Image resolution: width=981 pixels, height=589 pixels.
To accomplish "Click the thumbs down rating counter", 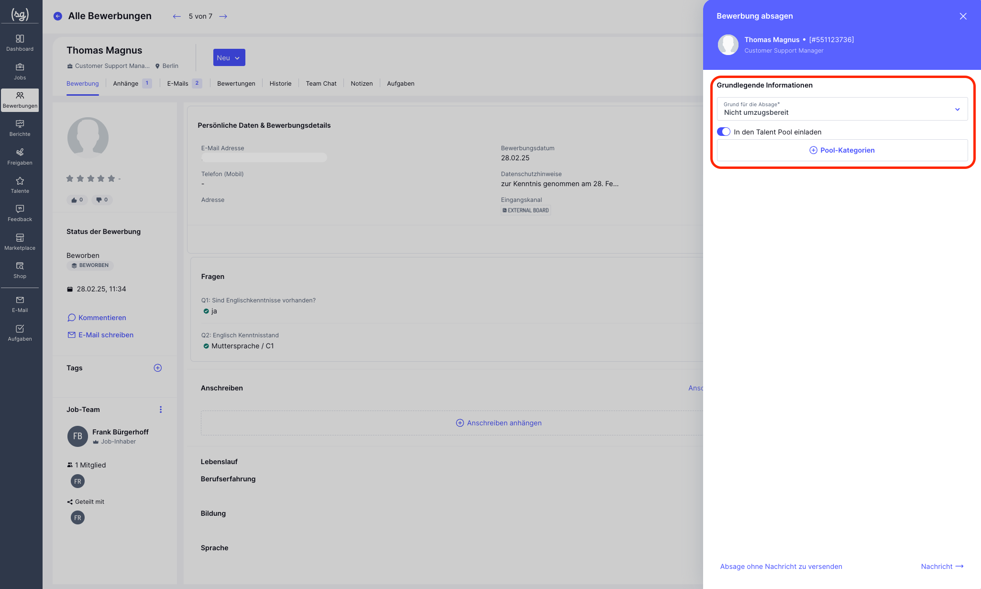I will coord(102,200).
